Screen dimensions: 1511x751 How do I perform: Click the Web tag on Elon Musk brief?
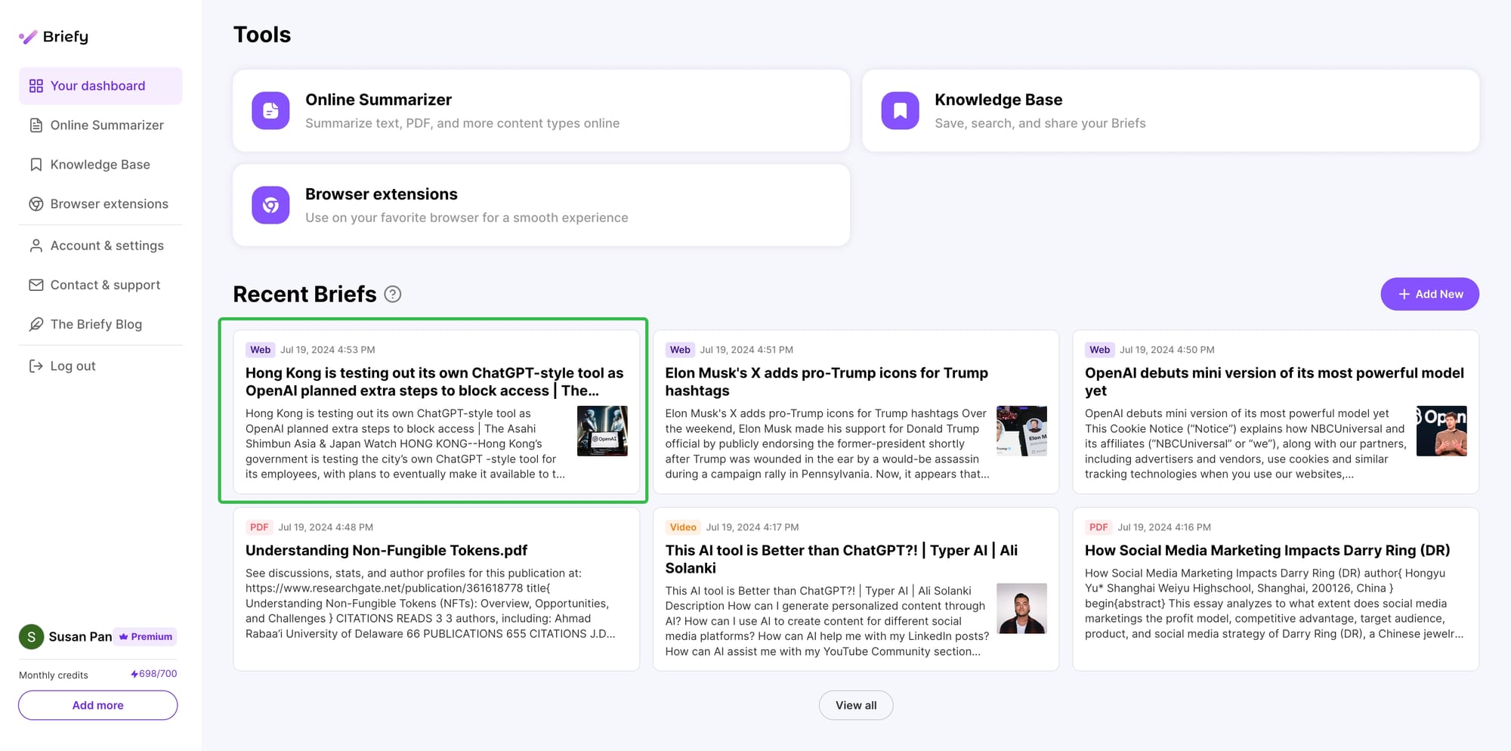(680, 350)
